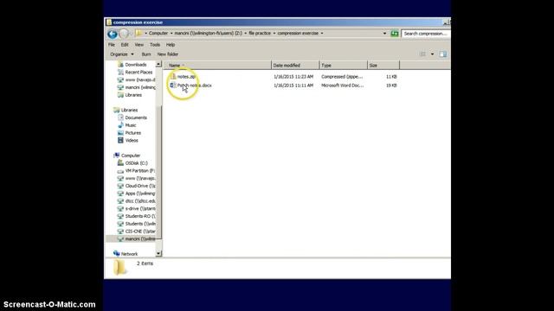Click into the Search compression box
This screenshot has width=554, height=311.
coord(425,34)
